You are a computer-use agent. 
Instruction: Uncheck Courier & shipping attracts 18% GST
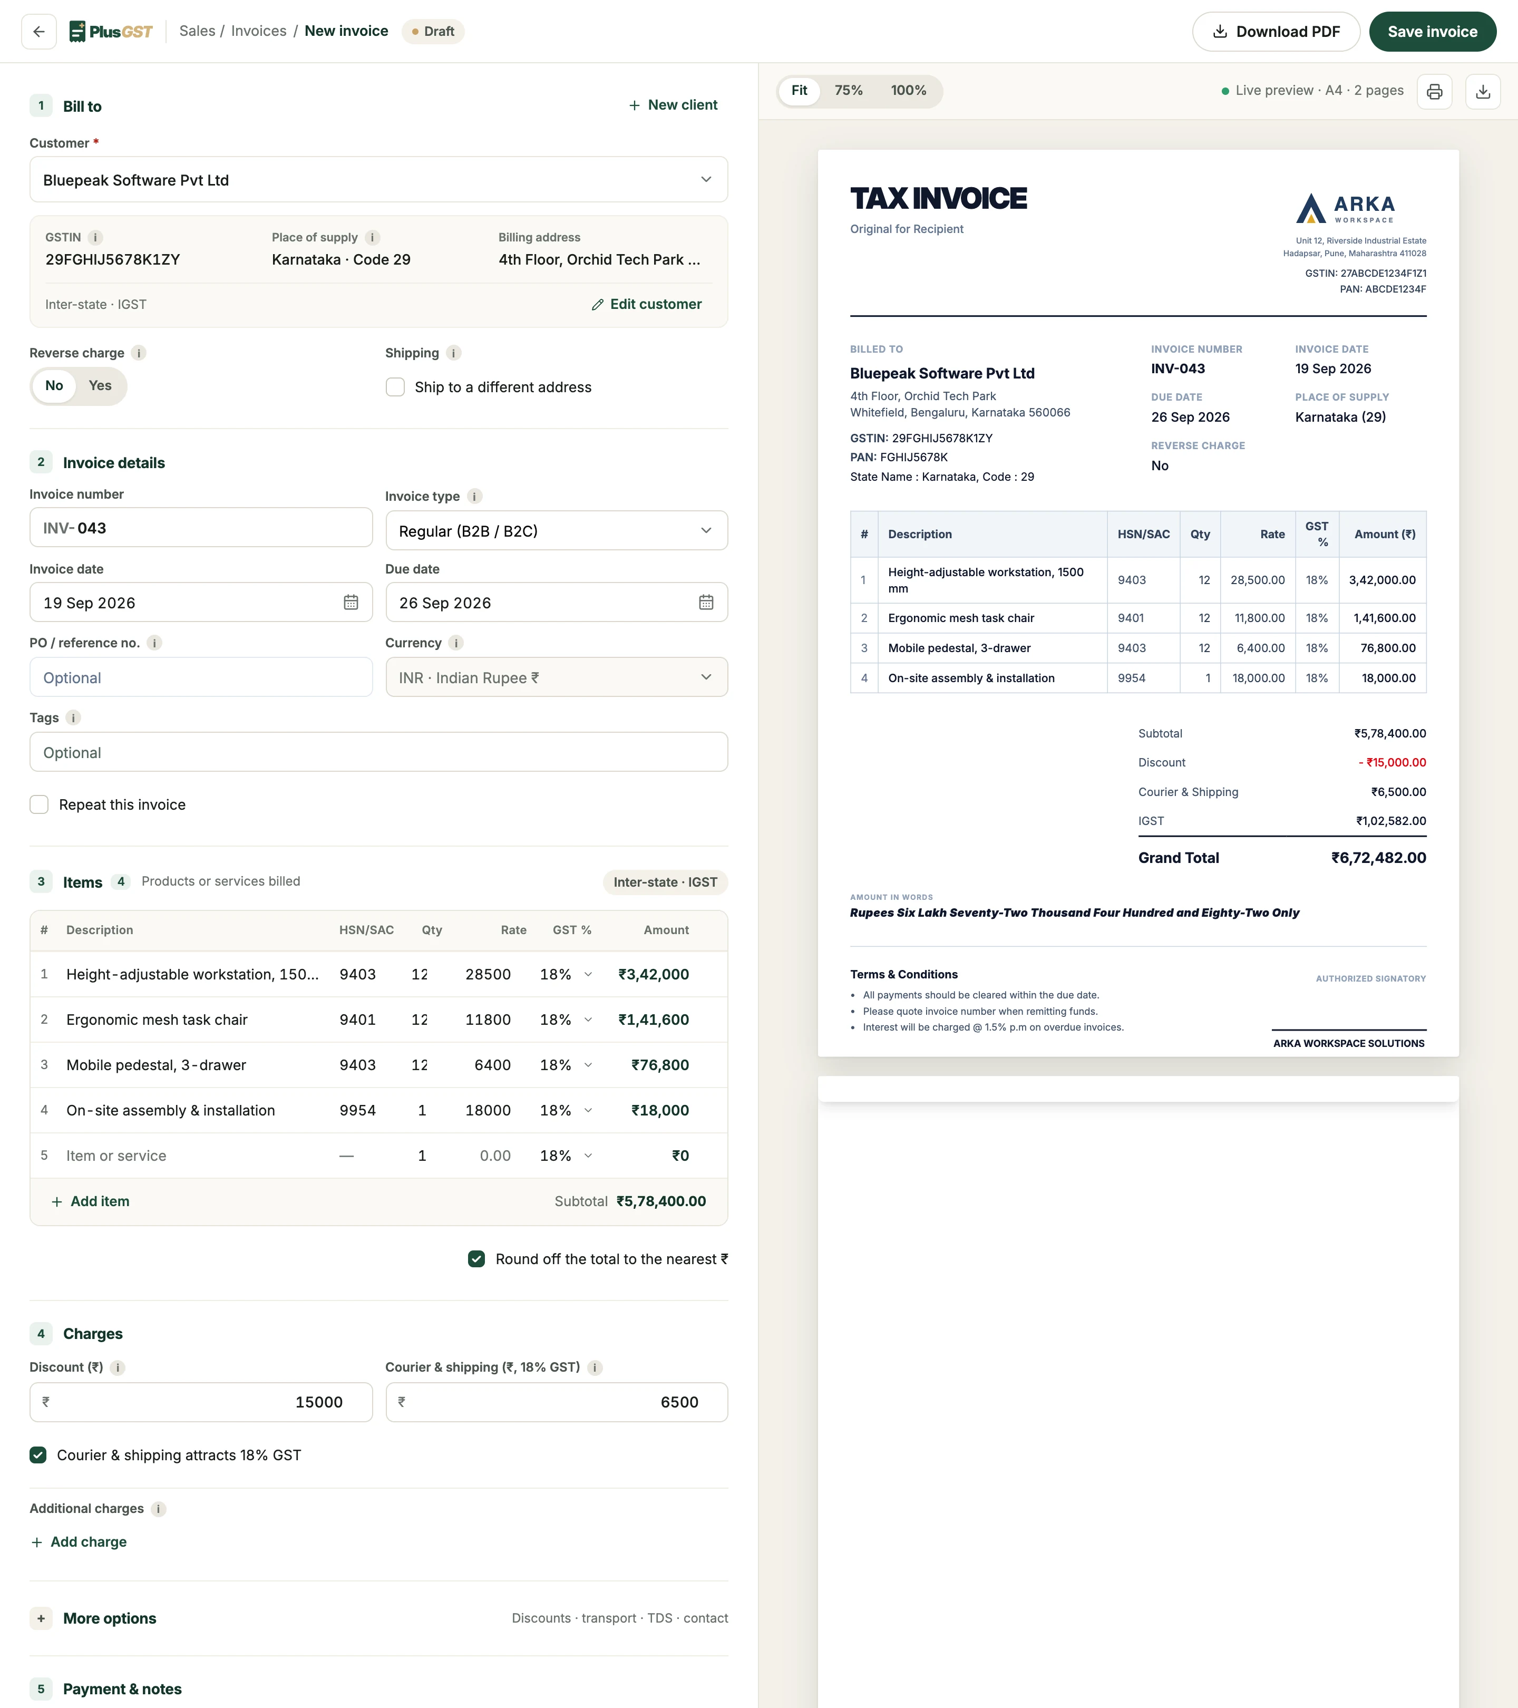[x=38, y=1455]
